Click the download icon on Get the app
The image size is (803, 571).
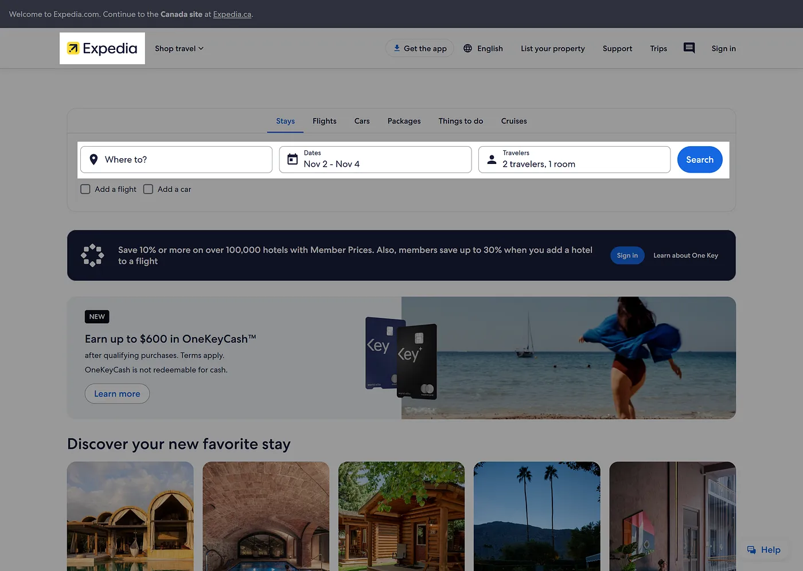(x=396, y=48)
